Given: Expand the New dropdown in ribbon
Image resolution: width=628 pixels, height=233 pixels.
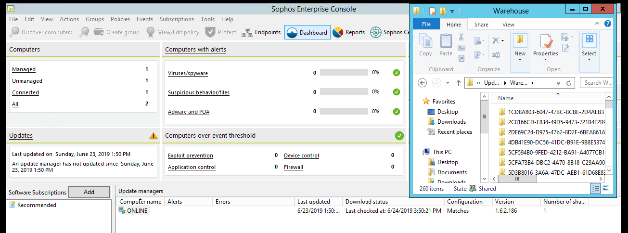Looking at the screenshot, I should [520, 59].
